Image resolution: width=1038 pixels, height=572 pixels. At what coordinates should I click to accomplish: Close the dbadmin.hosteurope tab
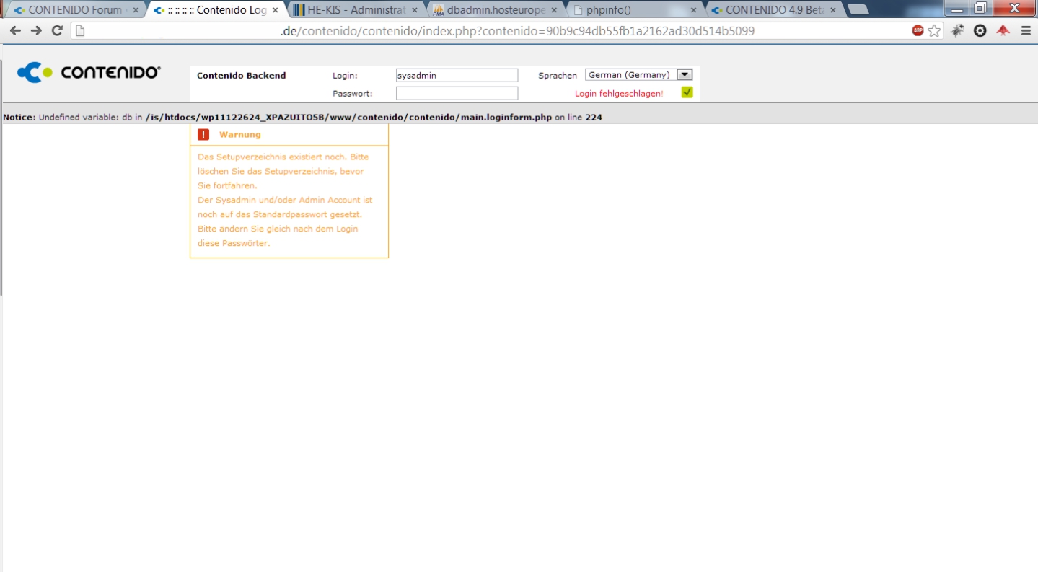point(553,10)
